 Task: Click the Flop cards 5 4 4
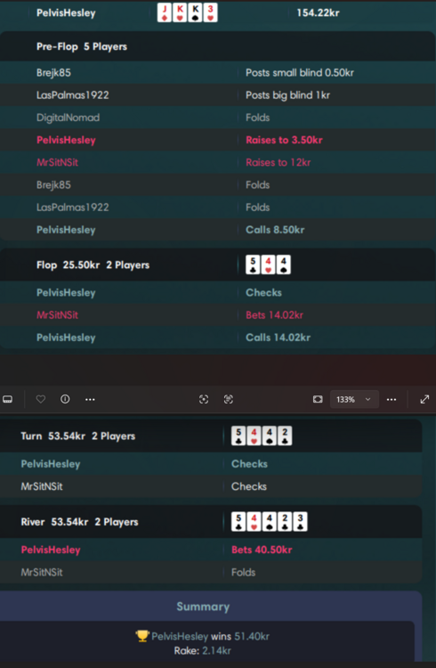[x=268, y=265]
